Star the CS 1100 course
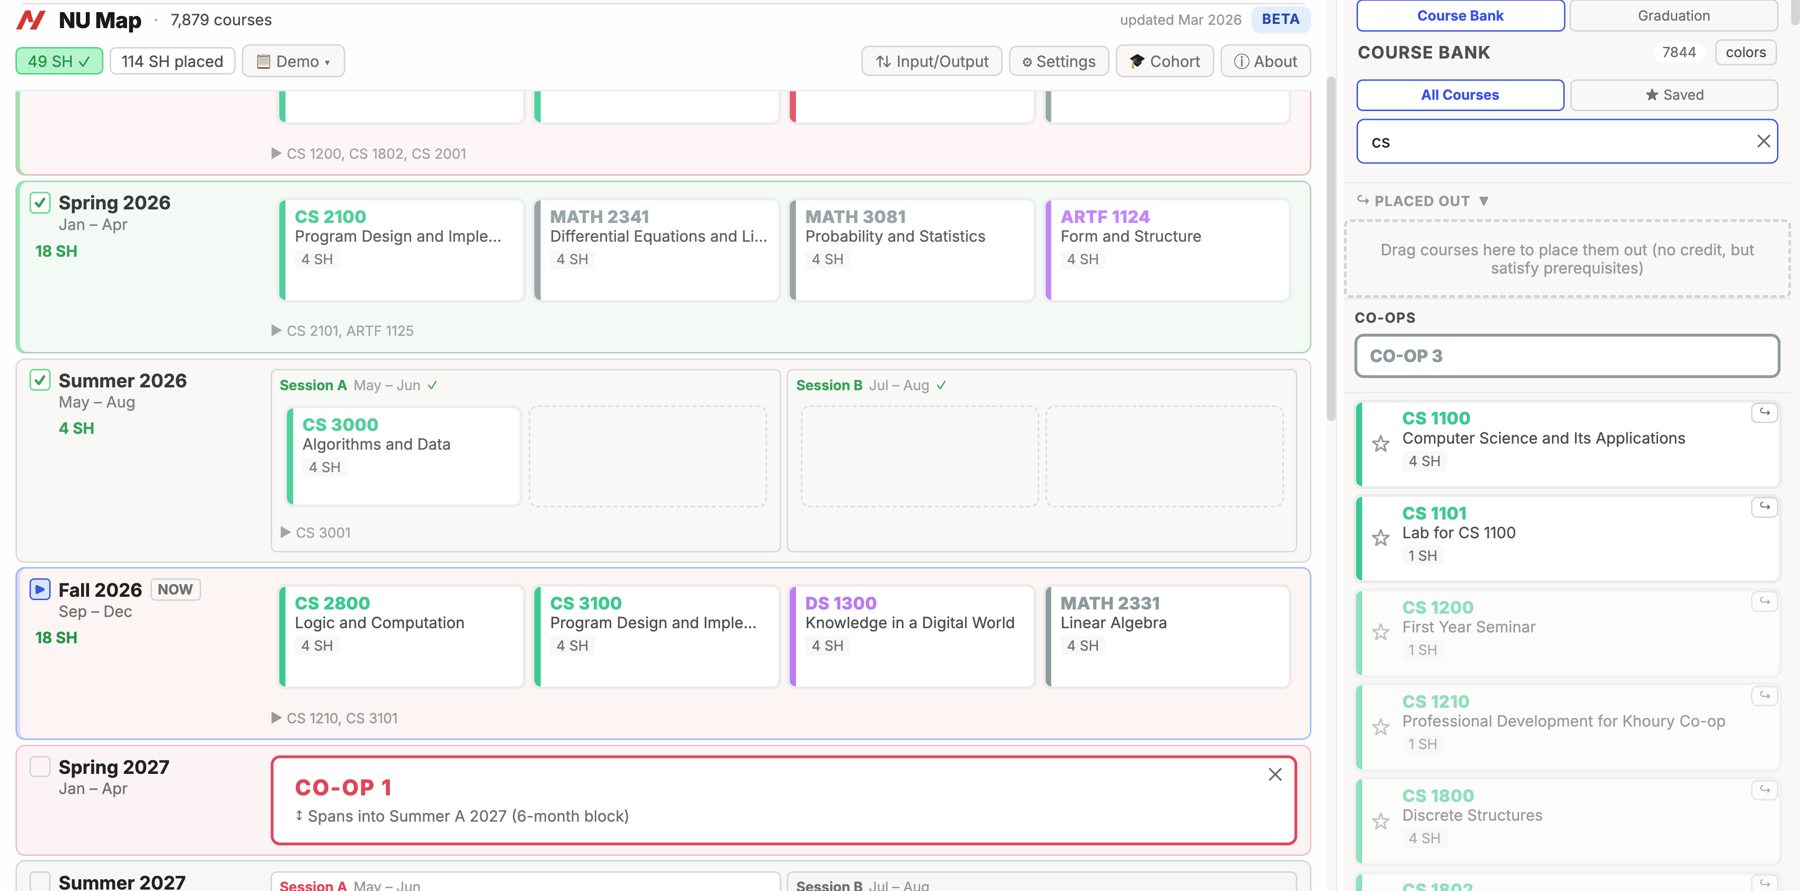Screen dimensions: 1800x891 click(x=1380, y=444)
